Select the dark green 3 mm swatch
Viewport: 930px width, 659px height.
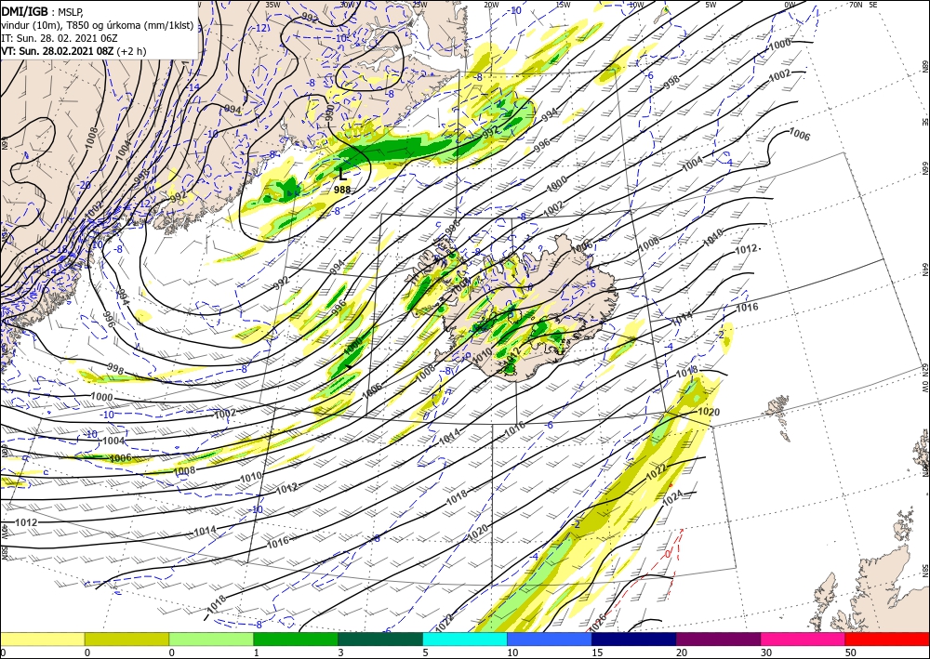(x=380, y=639)
